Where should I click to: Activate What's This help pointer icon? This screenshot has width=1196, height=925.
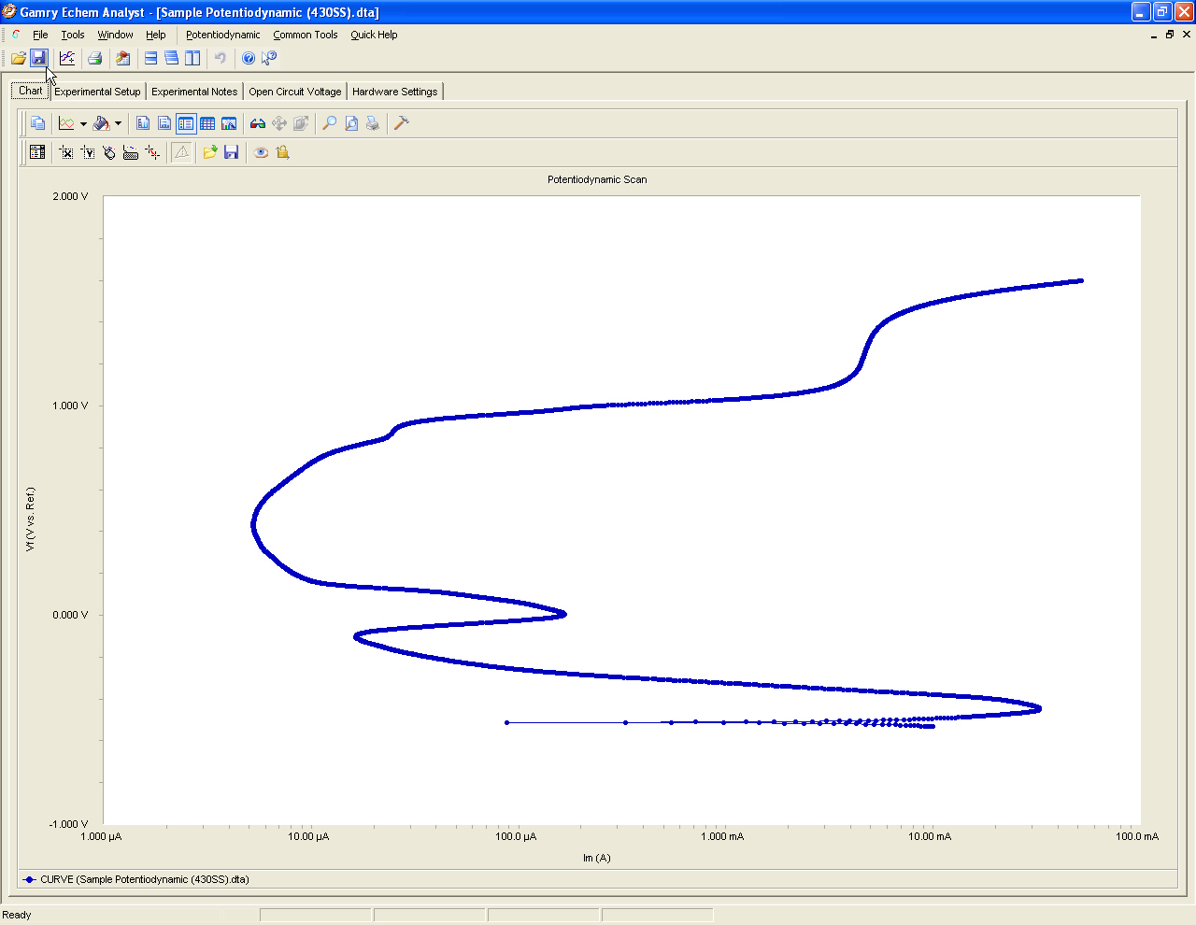[x=269, y=58]
